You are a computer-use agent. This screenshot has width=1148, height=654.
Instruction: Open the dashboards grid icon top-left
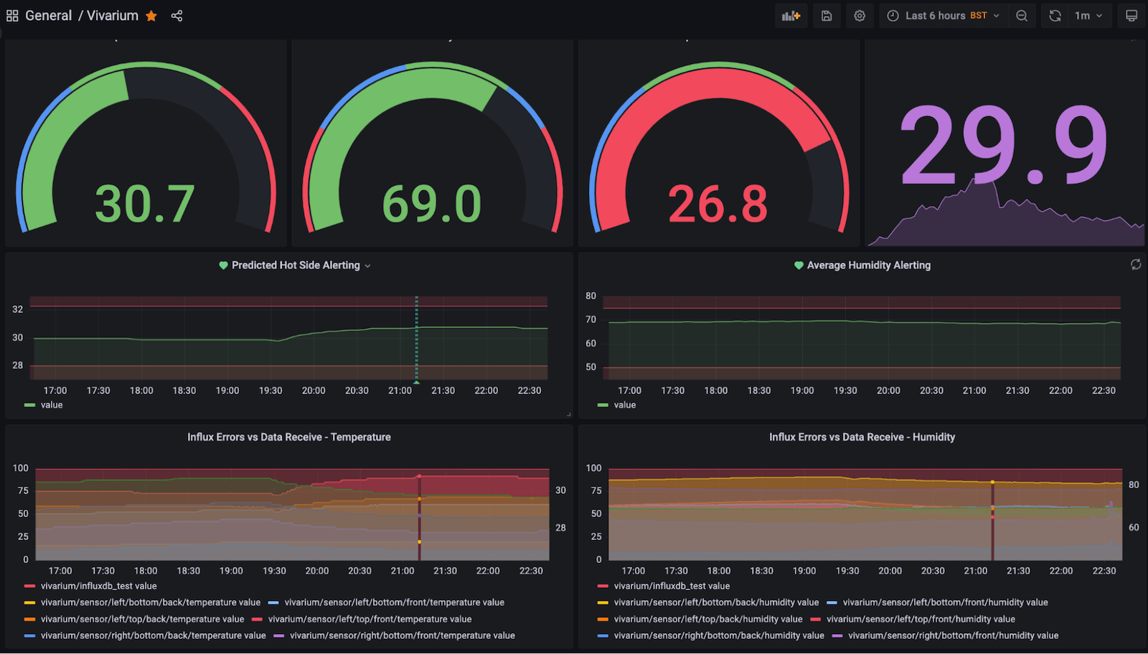[11, 15]
